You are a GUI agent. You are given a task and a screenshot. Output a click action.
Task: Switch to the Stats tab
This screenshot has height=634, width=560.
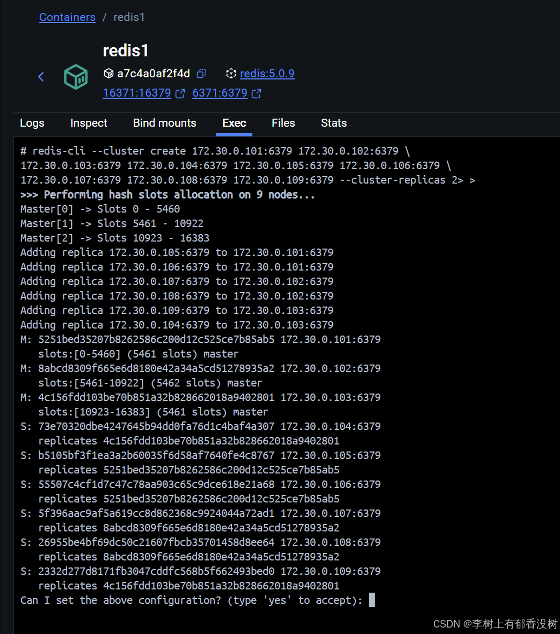(x=333, y=123)
